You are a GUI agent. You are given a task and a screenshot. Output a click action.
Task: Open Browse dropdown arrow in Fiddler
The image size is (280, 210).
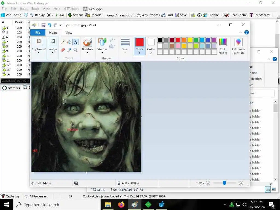coord(222,15)
